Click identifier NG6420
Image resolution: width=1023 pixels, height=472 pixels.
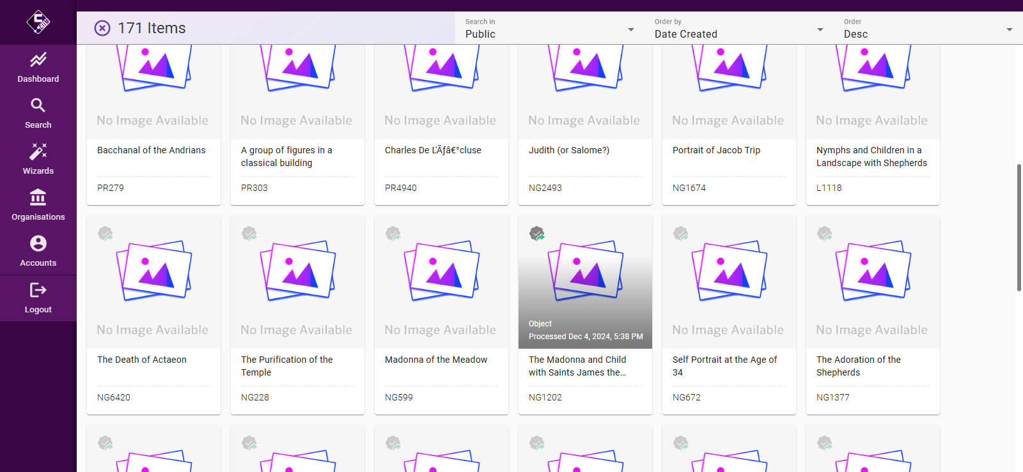pyautogui.click(x=114, y=397)
